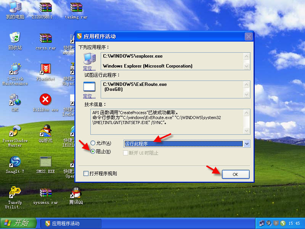The image size is (305, 229).
Task: Click the 定位... link under the ExERoute.exe icon
Action: tap(89, 96)
